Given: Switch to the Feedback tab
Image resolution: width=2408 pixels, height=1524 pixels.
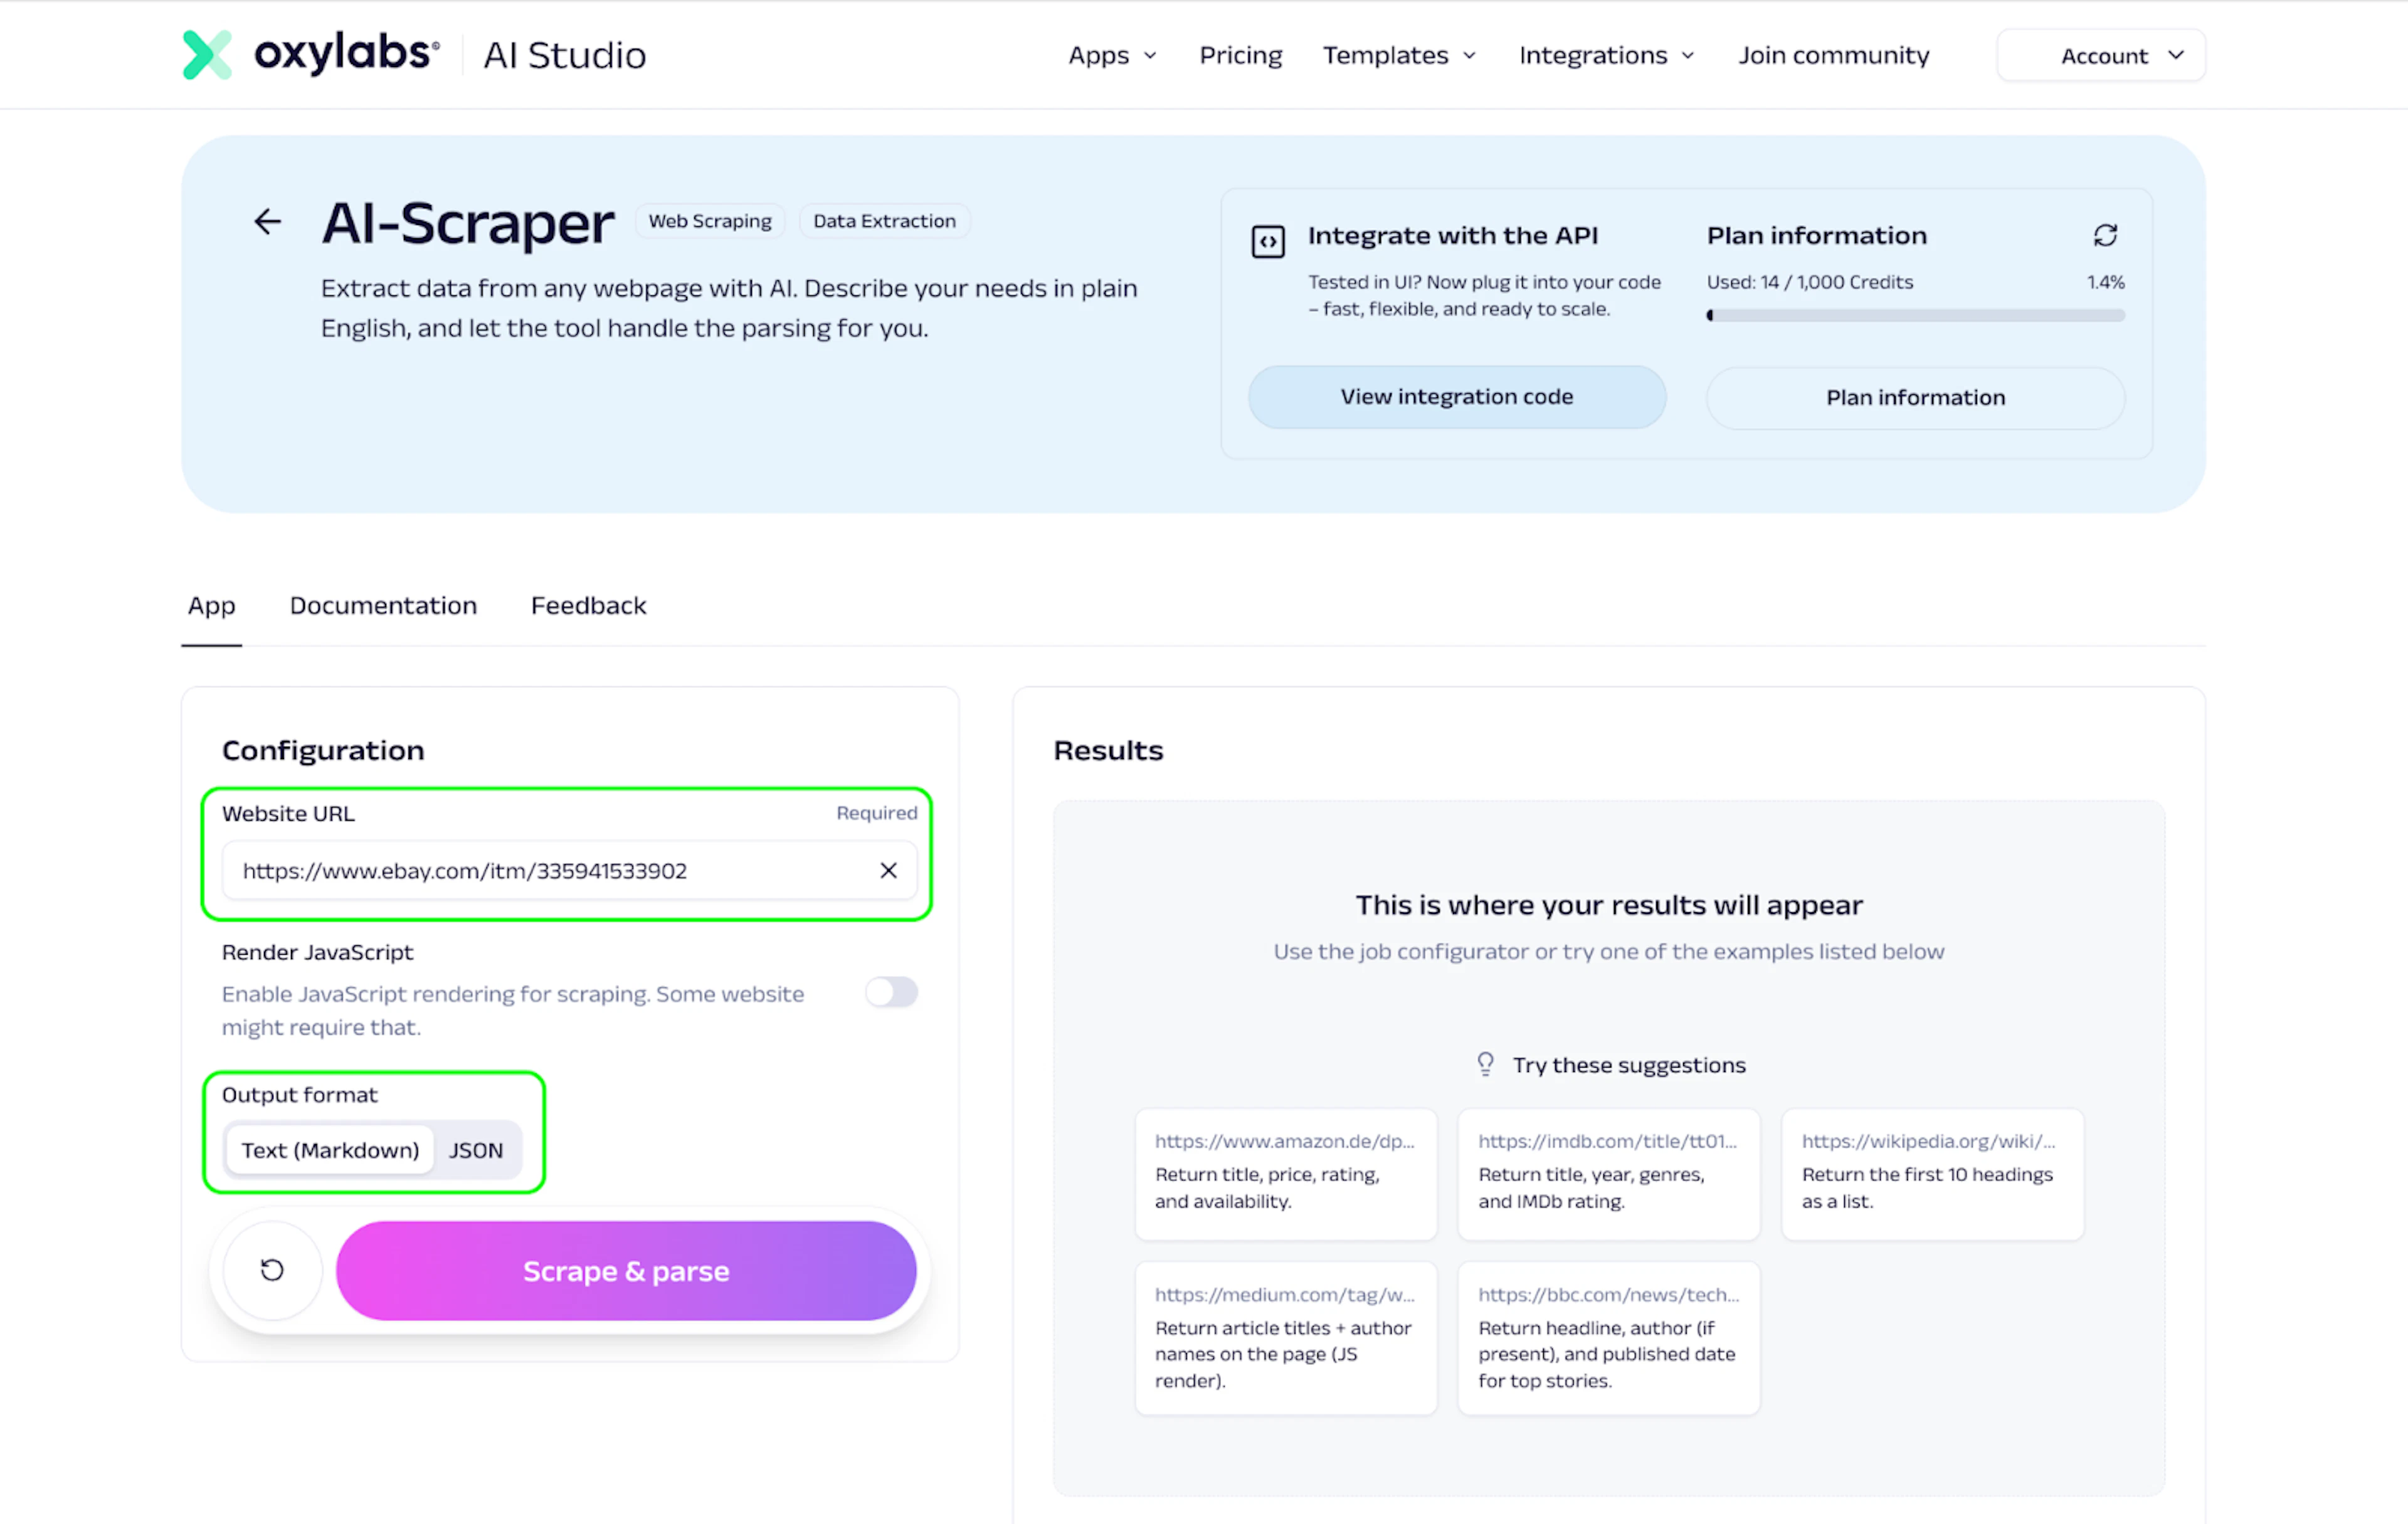Looking at the screenshot, I should 588,606.
